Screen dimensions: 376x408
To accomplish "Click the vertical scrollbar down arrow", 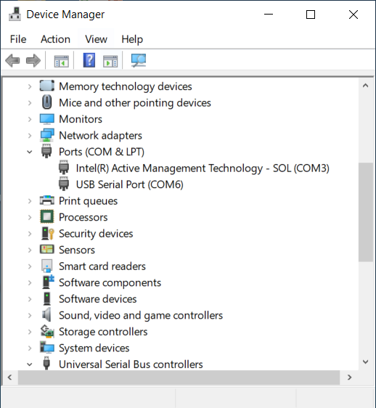I will coord(365,362).
